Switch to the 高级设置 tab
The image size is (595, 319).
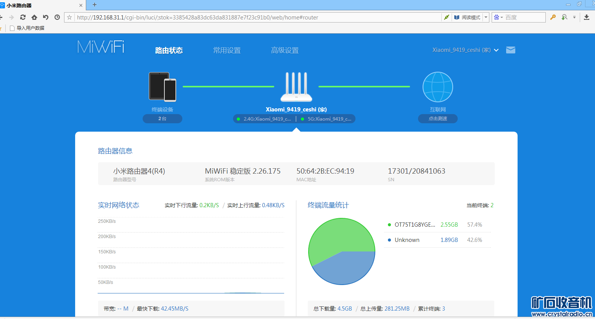(x=285, y=50)
